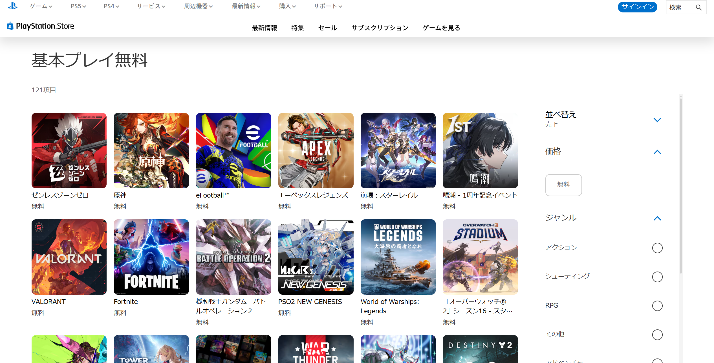Viewport: 714px width, 363px height.
Task: Open the 原神 game cover
Action: 151,150
